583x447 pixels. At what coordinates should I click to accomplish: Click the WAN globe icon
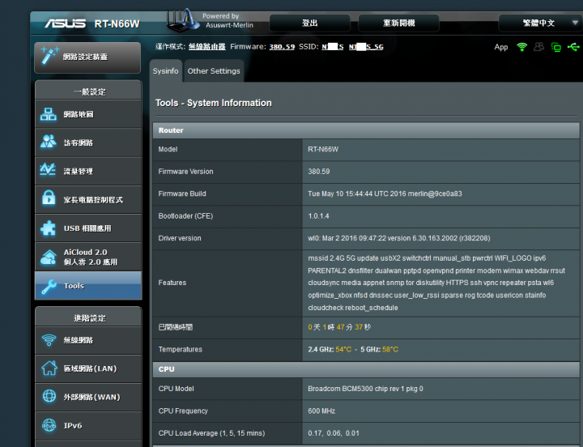49,396
